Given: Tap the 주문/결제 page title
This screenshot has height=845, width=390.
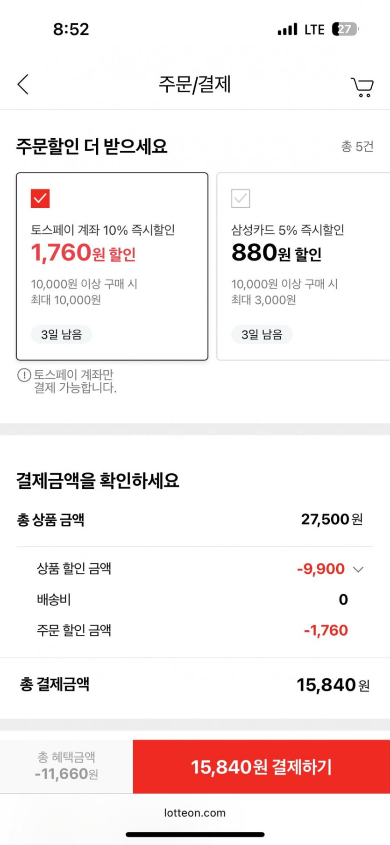Looking at the screenshot, I should 195,84.
